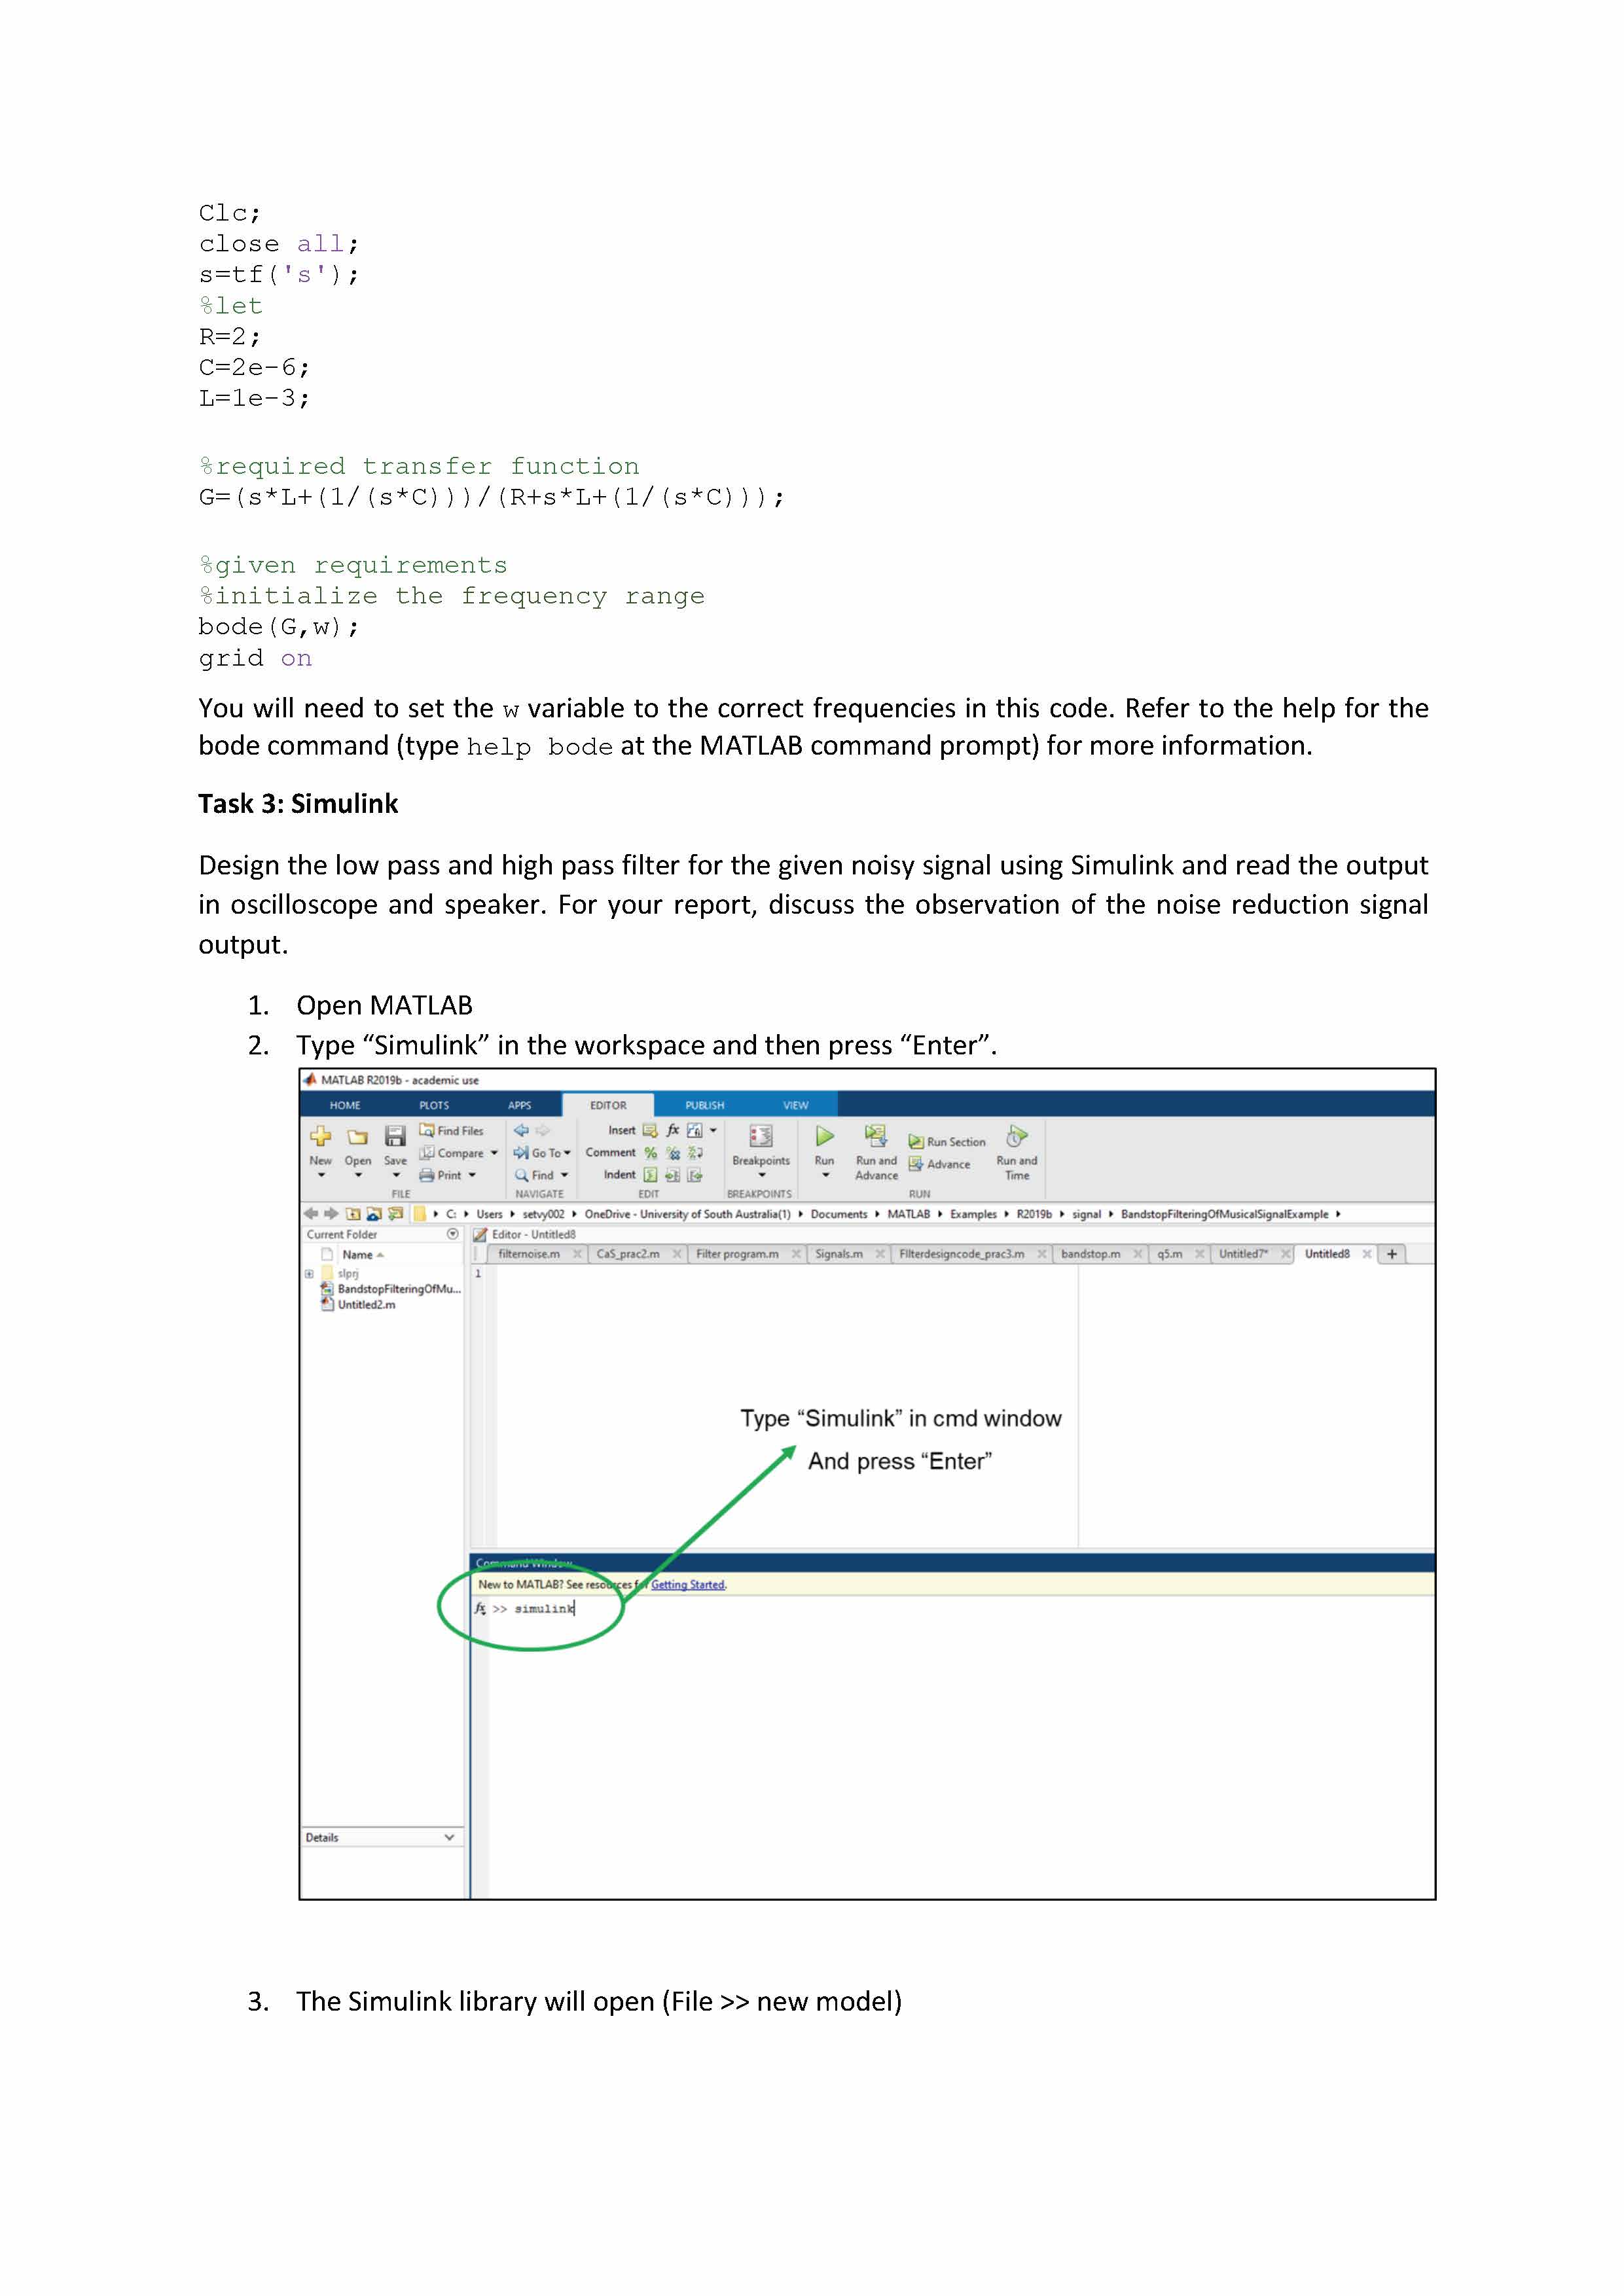Open the Compare dropdown arrow
Screen dimensions: 1624x2296
coord(494,1153)
